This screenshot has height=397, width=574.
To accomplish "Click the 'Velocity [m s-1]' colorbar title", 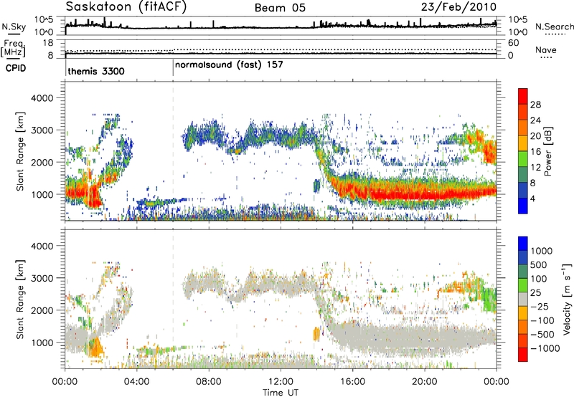I will click(x=567, y=299).
